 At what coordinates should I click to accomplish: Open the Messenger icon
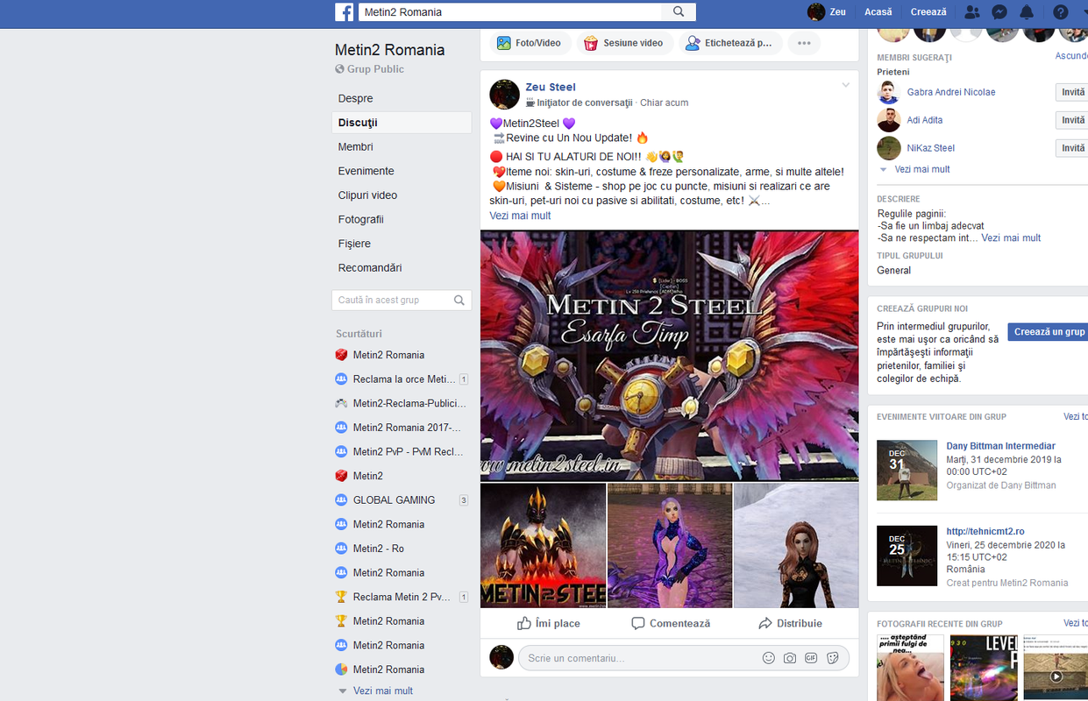(x=999, y=12)
